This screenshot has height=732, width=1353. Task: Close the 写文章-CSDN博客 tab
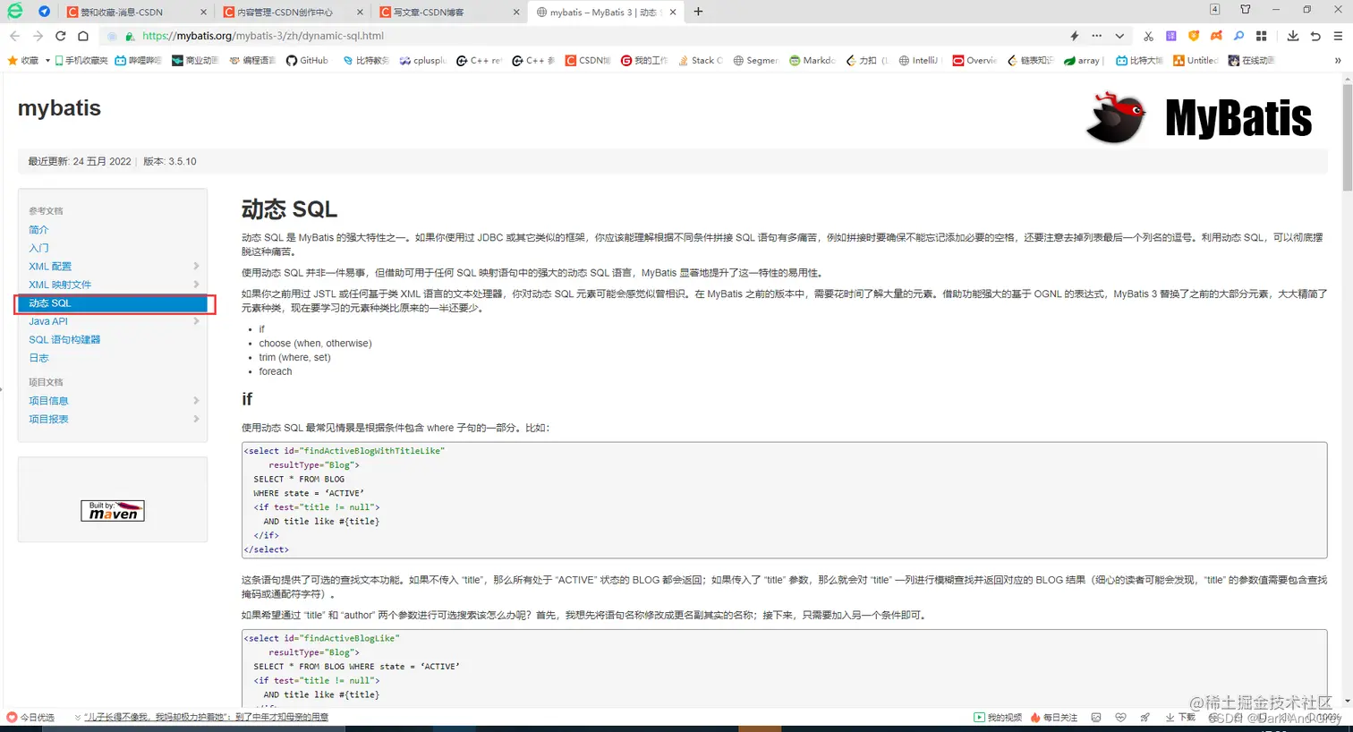516,12
